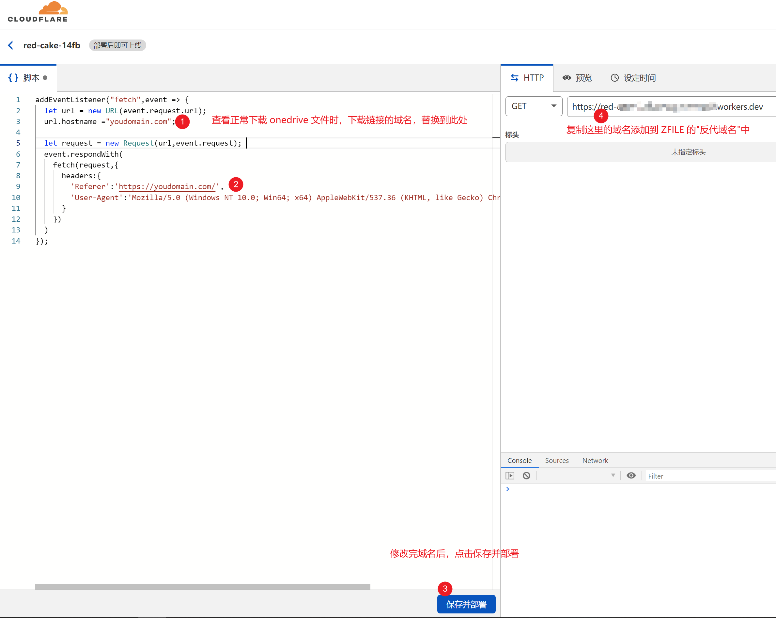
Task: Click the 部署后即可上线 status badge
Action: [x=117, y=45]
